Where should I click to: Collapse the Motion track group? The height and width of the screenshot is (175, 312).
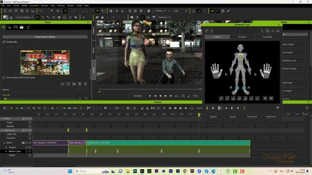pos(4,143)
